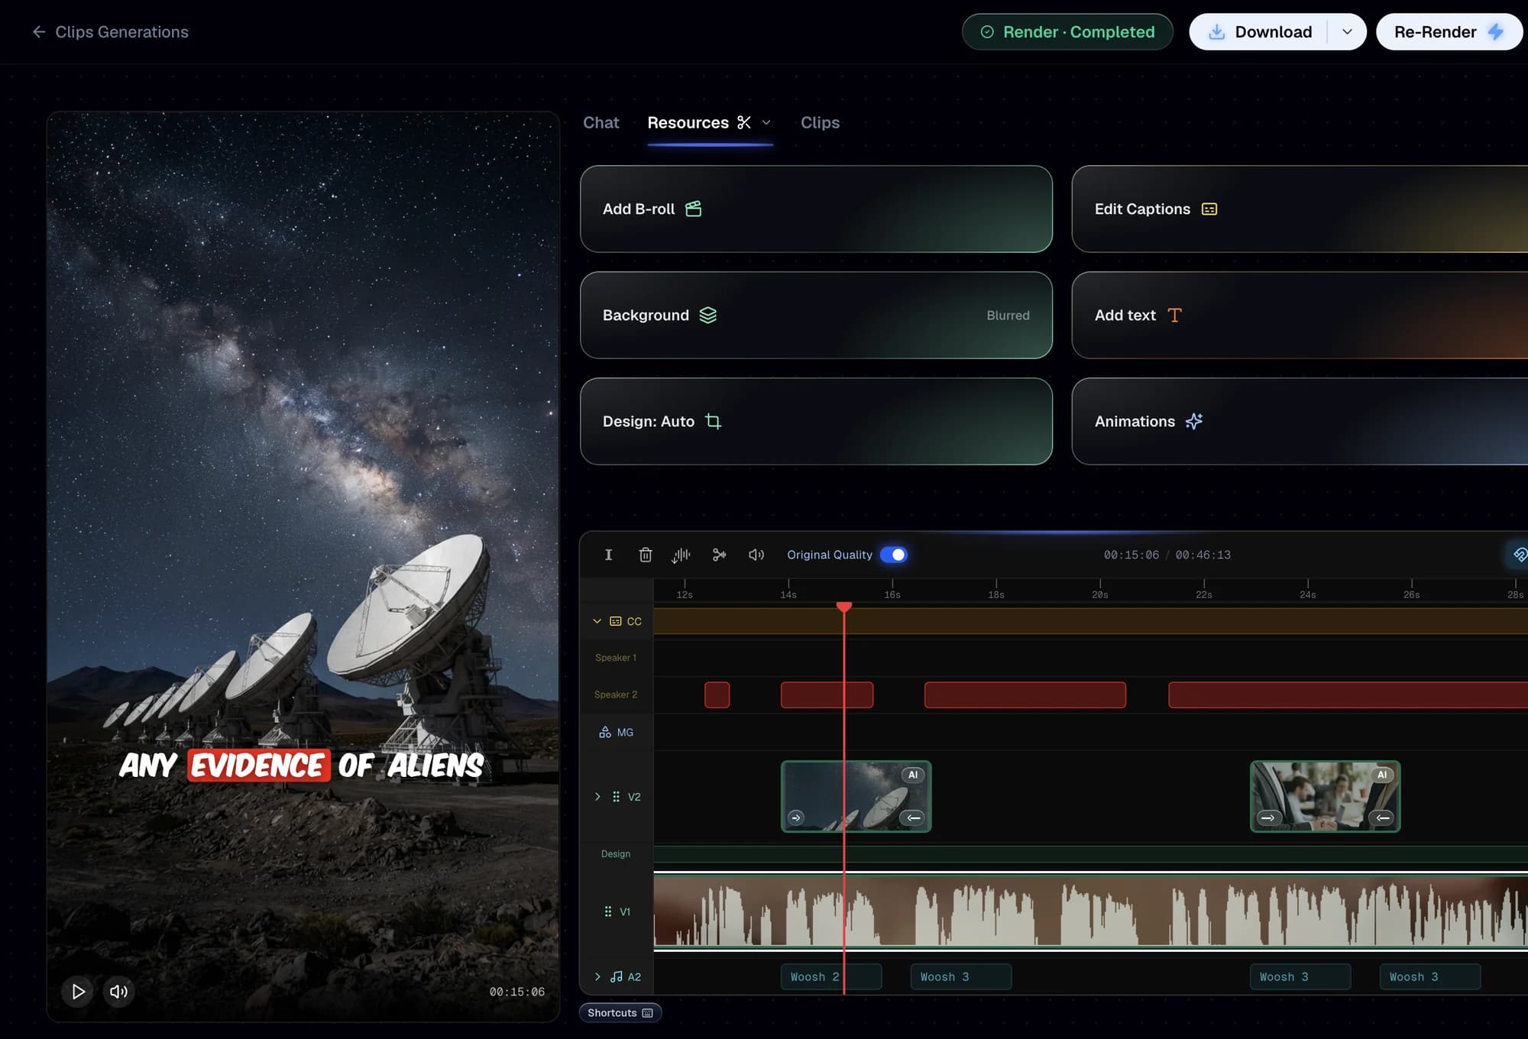The height and width of the screenshot is (1039, 1528).
Task: Switch to the Chat tab
Action: pyautogui.click(x=601, y=123)
